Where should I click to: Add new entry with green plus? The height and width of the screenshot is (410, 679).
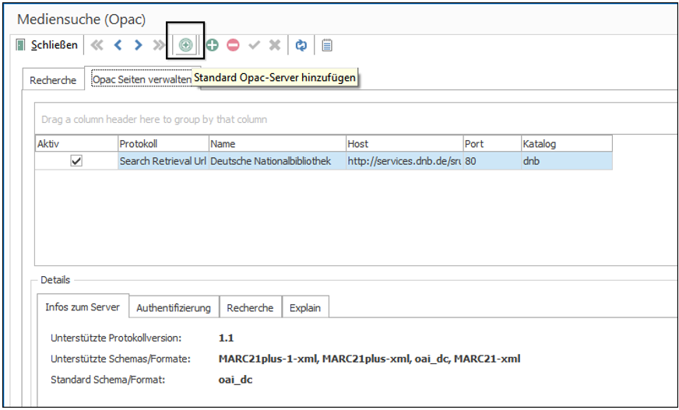tap(212, 45)
